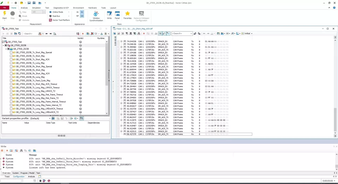Launch Vector Tool Platform

click(x=59, y=20)
